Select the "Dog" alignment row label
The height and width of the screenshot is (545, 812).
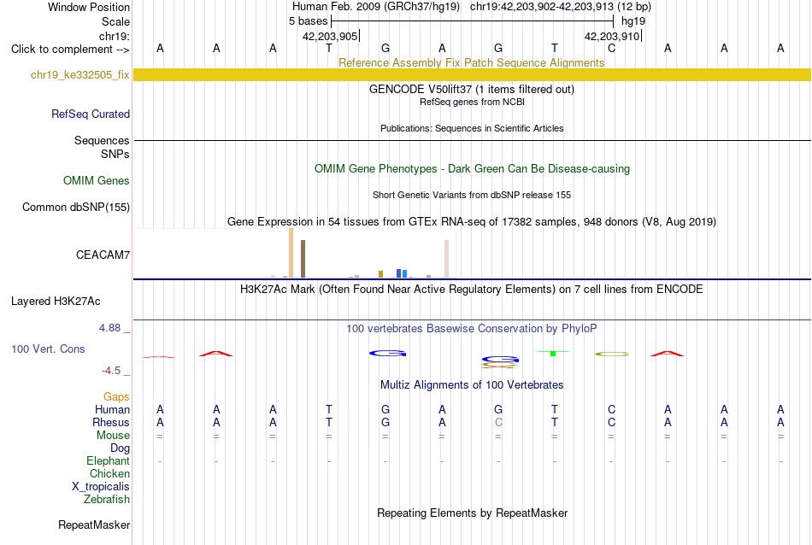pos(120,448)
